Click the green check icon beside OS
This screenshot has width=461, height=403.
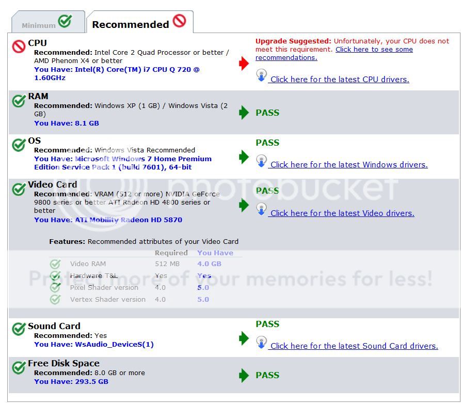(x=19, y=145)
